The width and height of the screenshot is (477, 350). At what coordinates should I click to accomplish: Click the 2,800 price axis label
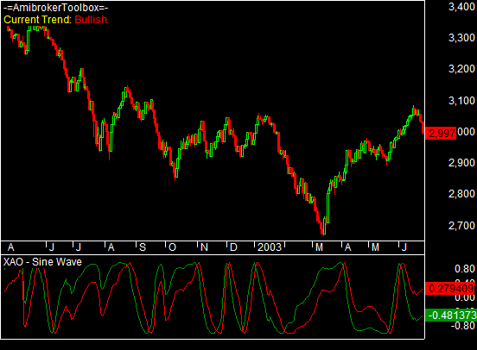coord(461,194)
